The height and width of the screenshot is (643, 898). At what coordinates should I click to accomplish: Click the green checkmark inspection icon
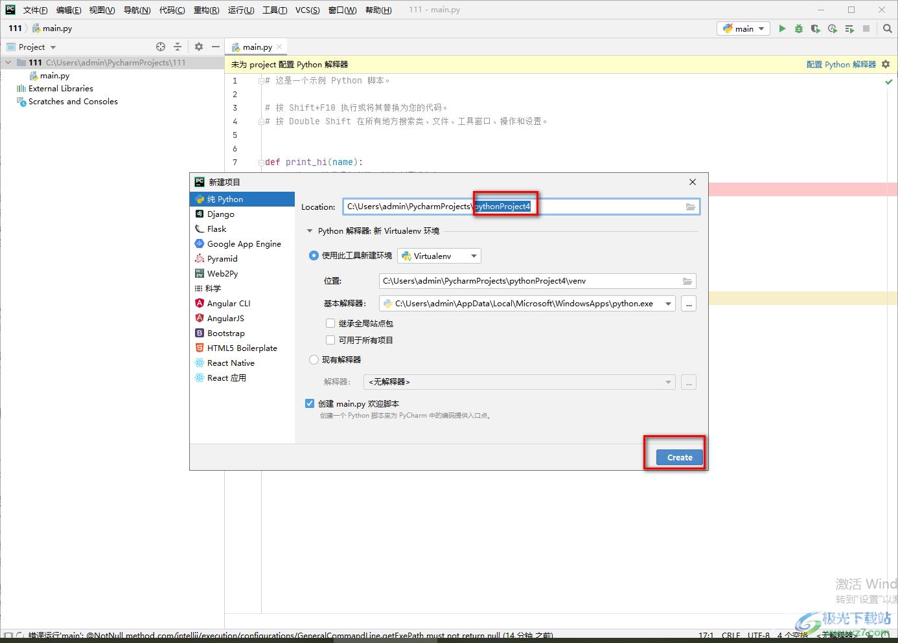click(889, 82)
